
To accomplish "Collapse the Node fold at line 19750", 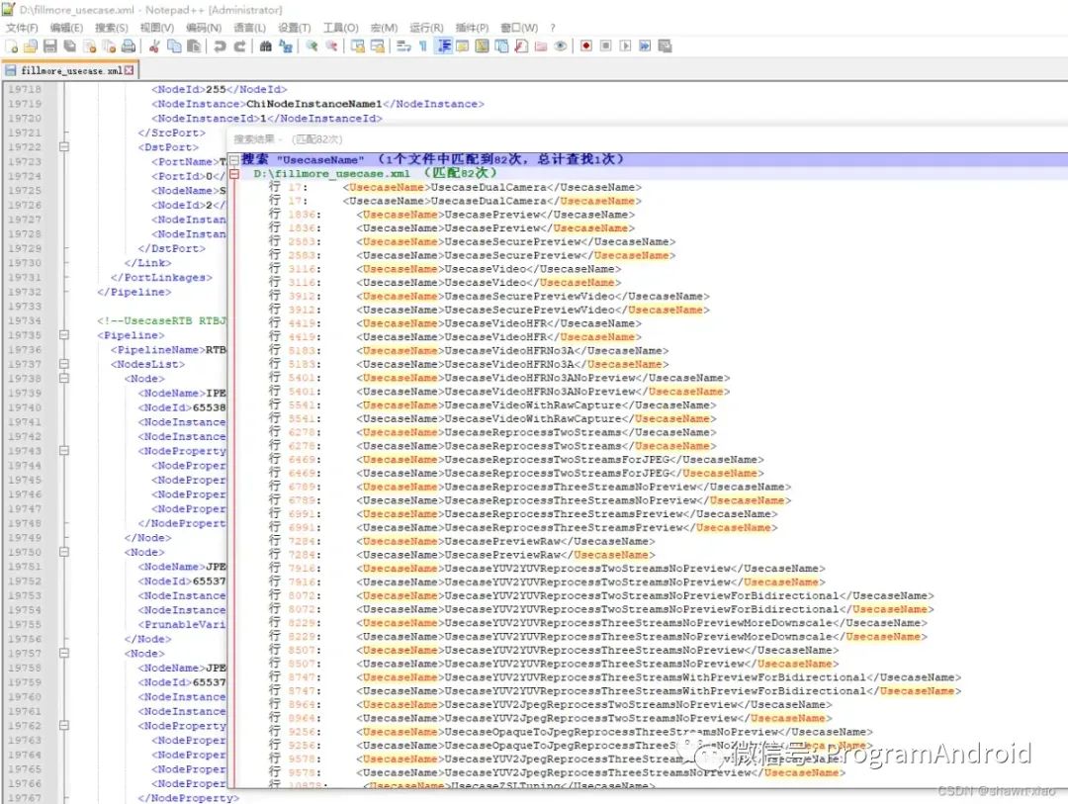I will point(64,552).
